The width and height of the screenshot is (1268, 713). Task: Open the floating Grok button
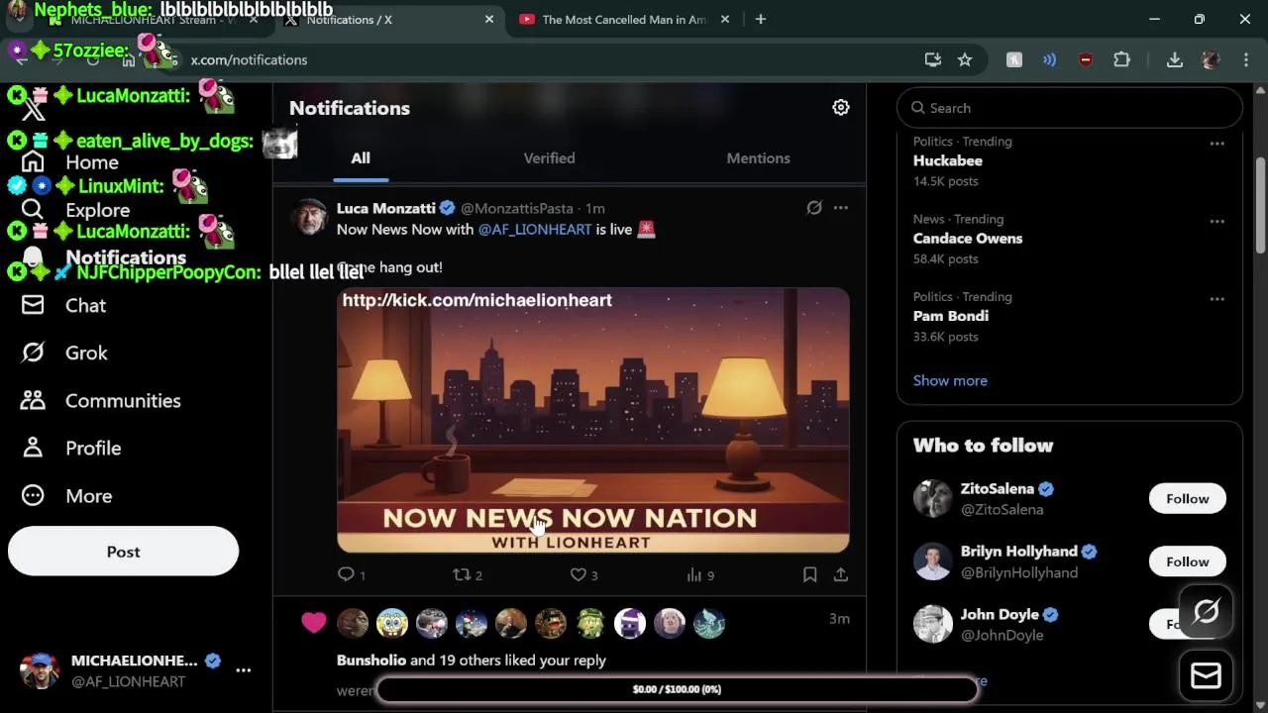pyautogui.click(x=1206, y=611)
